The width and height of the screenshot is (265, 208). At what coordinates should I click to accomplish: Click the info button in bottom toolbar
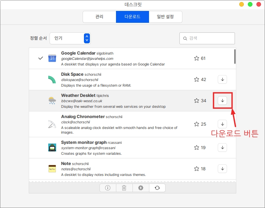tap(108, 188)
